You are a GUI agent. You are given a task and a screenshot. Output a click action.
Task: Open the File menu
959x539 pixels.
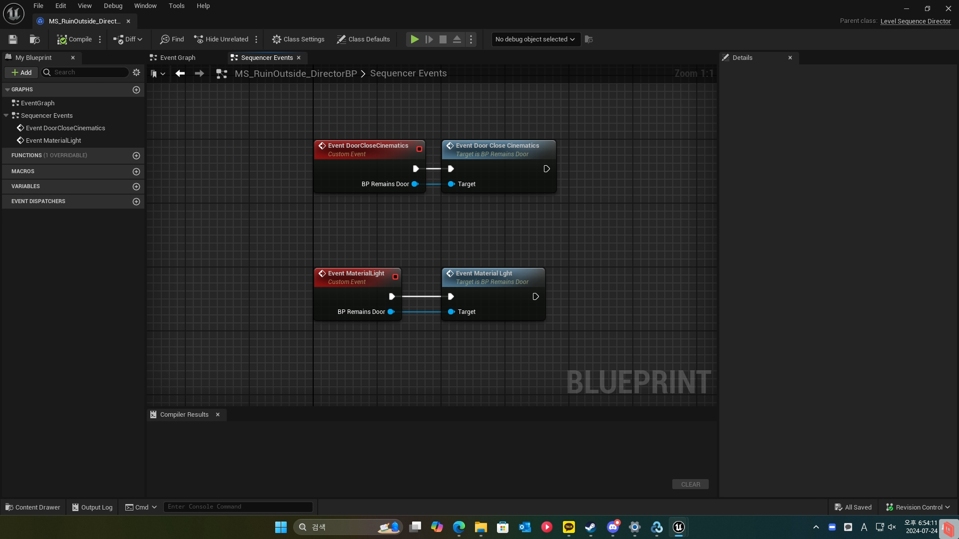[38, 6]
